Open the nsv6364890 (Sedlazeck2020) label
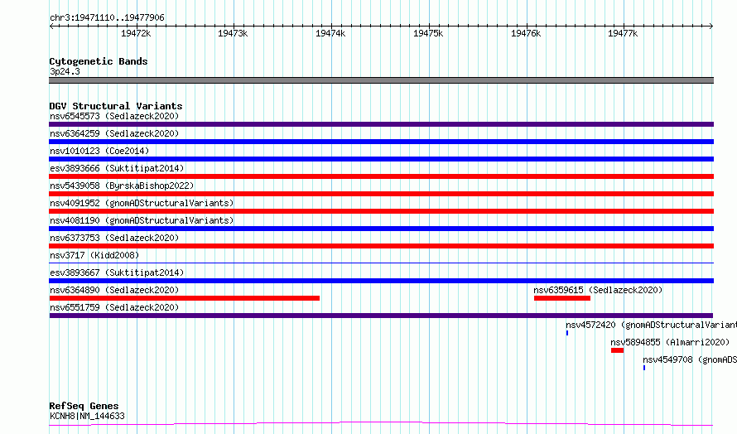 coord(114,290)
